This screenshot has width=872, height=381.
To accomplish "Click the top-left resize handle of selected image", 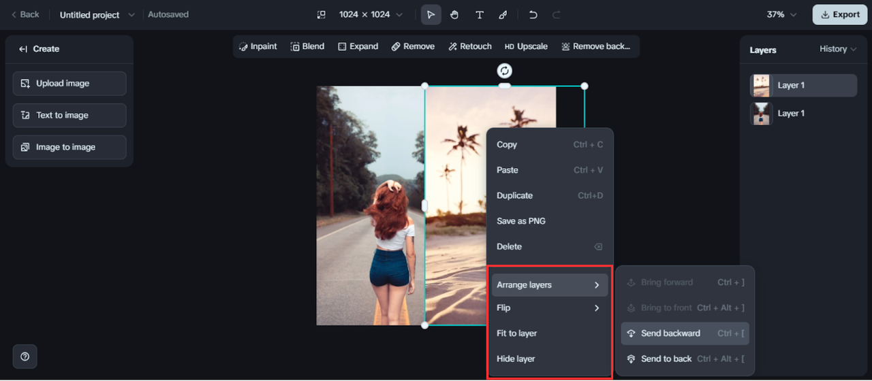I will point(425,86).
